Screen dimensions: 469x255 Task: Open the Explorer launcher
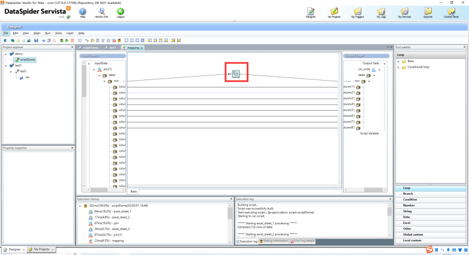428,11
